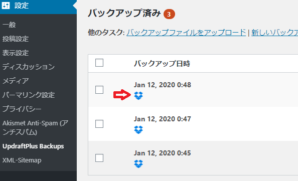Open パーマリンク設定 in the sidebar

[x=29, y=95]
